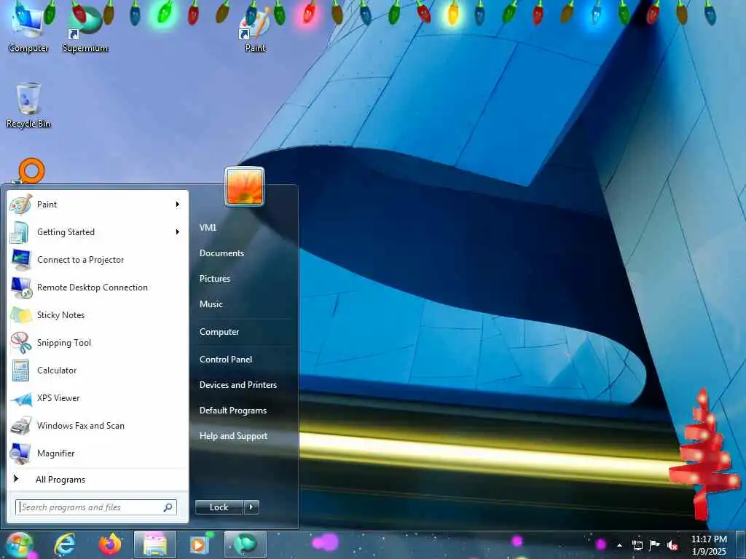Click the Computer desktop icon
The image size is (746, 559).
tap(28, 28)
